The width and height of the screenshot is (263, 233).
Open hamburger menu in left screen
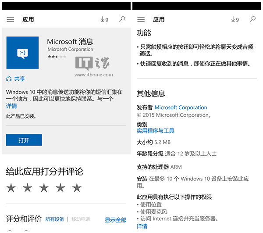(10, 20)
